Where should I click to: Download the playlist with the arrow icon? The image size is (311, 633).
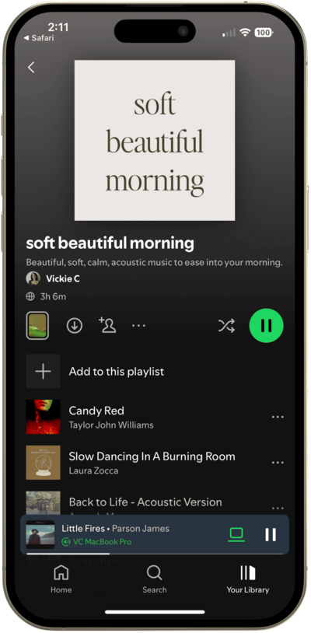74,325
